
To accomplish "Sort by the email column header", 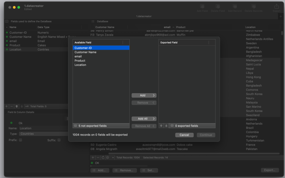I will click(151, 27).
